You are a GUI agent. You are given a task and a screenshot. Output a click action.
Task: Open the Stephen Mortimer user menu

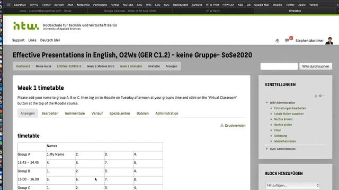tap(309, 41)
